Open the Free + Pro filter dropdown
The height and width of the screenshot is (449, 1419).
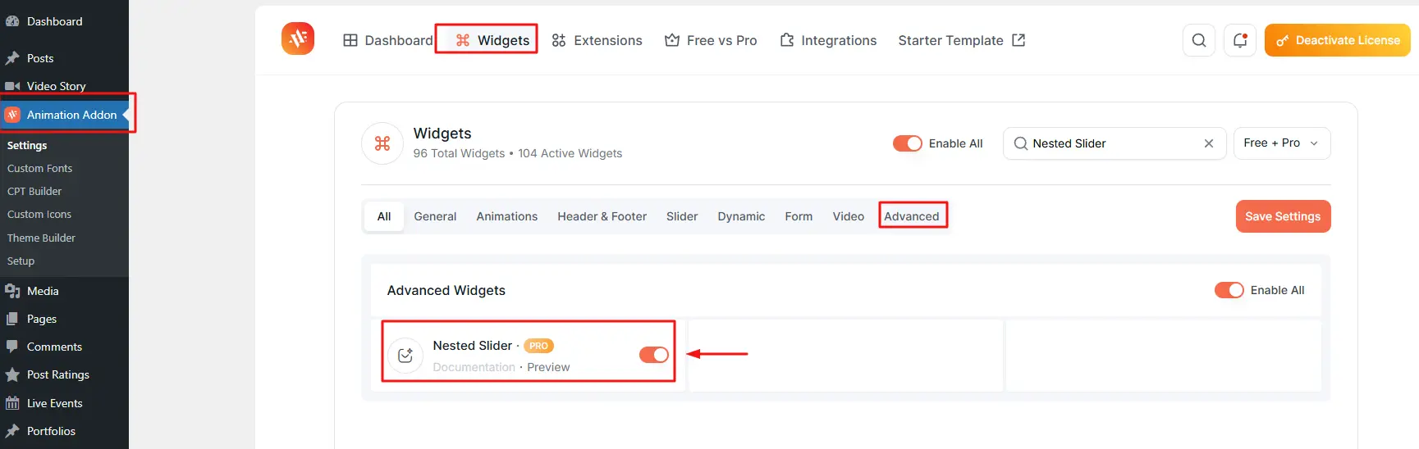click(1282, 143)
